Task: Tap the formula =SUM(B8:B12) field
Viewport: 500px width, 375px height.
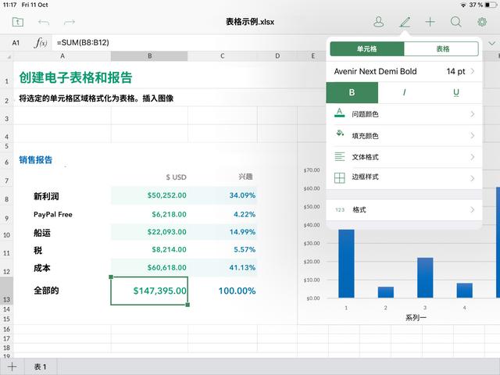Action: (83, 42)
